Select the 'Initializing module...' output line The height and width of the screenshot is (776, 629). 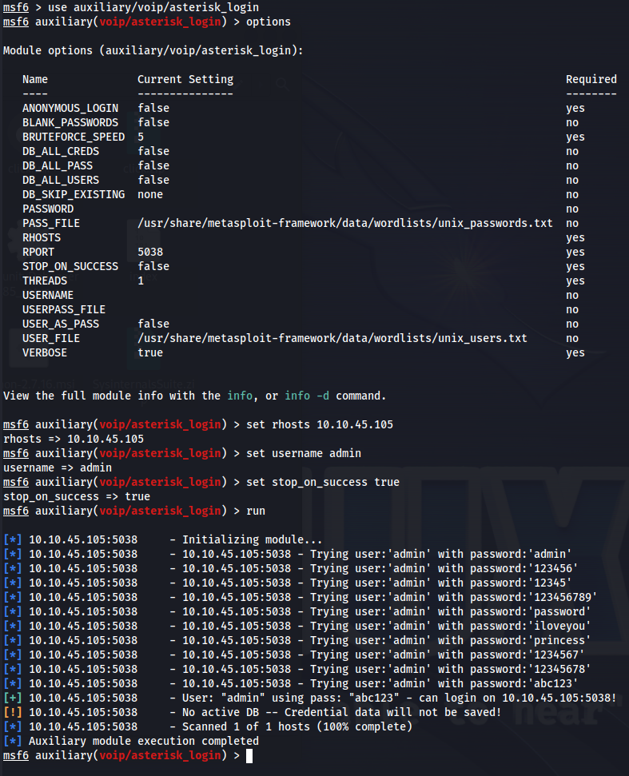tap(163, 539)
